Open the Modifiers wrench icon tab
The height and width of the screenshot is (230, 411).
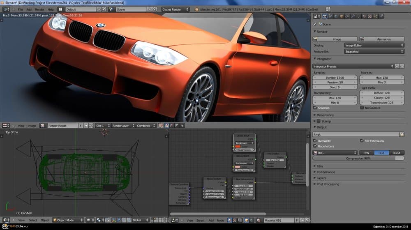coord(353,16)
